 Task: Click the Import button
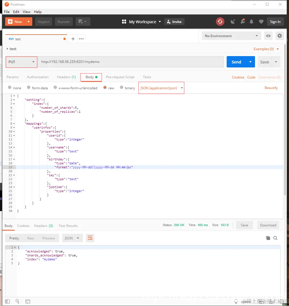pyautogui.click(x=44, y=22)
